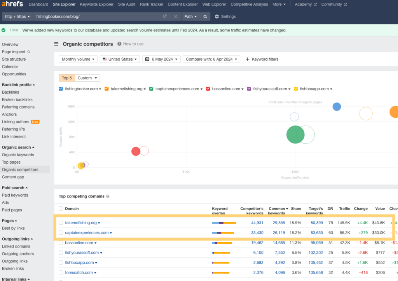This screenshot has width=398, height=281.
Task: Open the Keywords Explorer menu item
Action: click(97, 4)
